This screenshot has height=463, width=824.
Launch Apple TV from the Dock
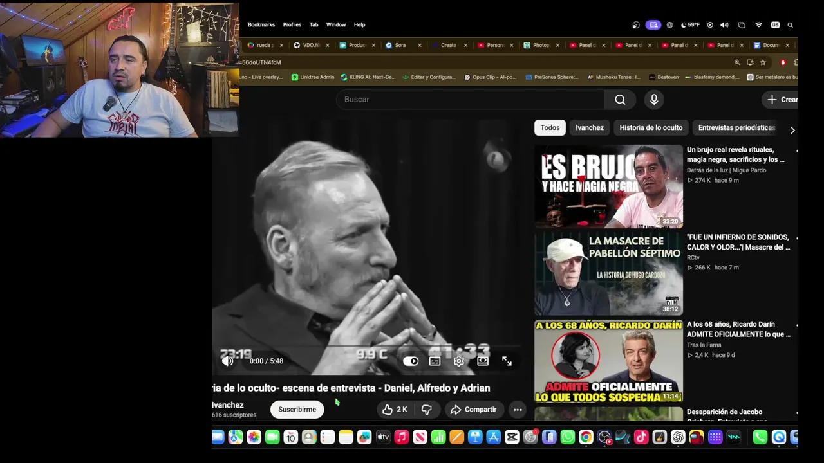click(x=383, y=437)
